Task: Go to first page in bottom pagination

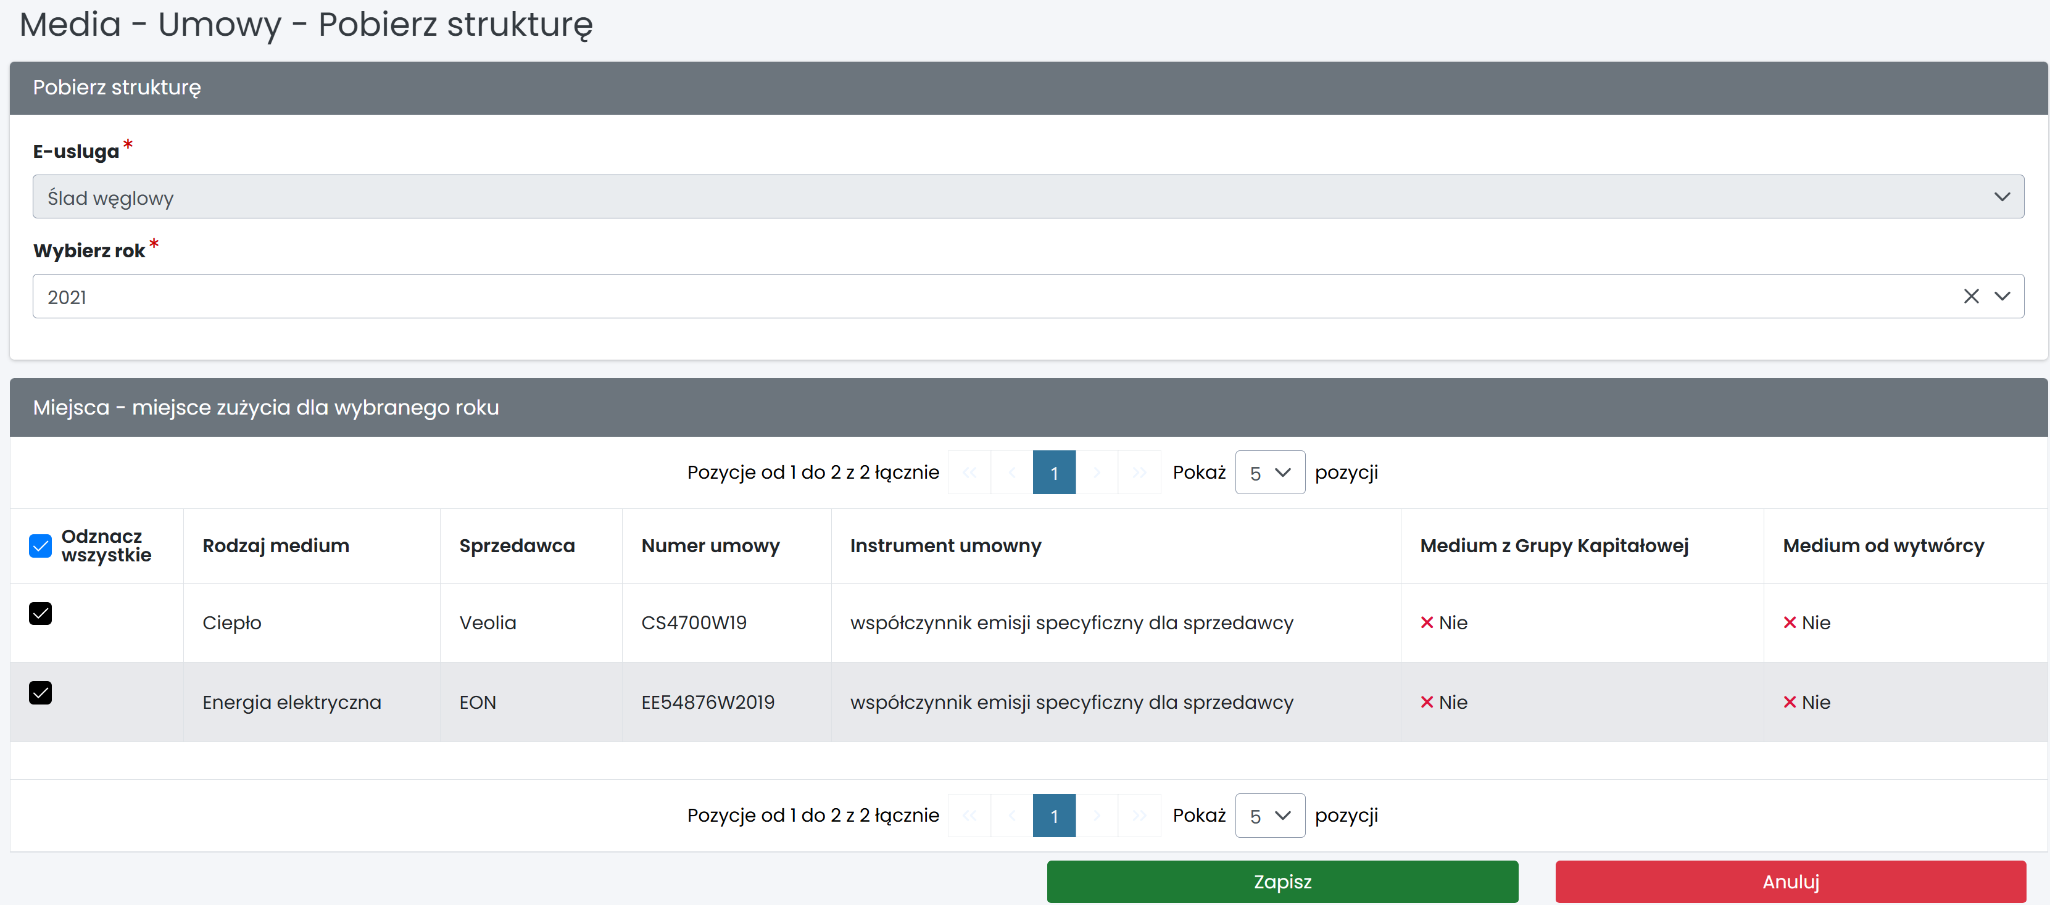Action: pyautogui.click(x=969, y=815)
